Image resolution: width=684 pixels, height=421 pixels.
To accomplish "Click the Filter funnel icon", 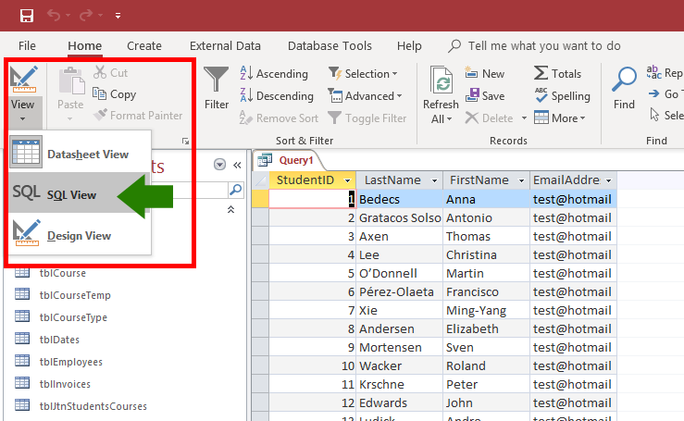I will [217, 80].
